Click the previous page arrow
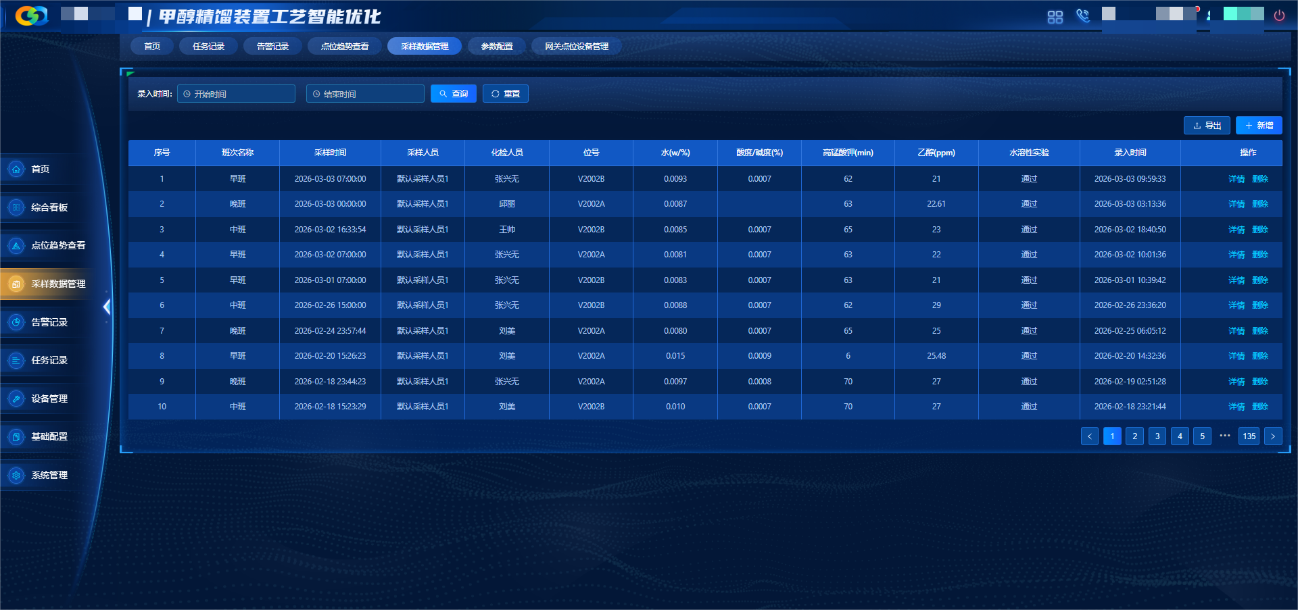 click(x=1089, y=436)
